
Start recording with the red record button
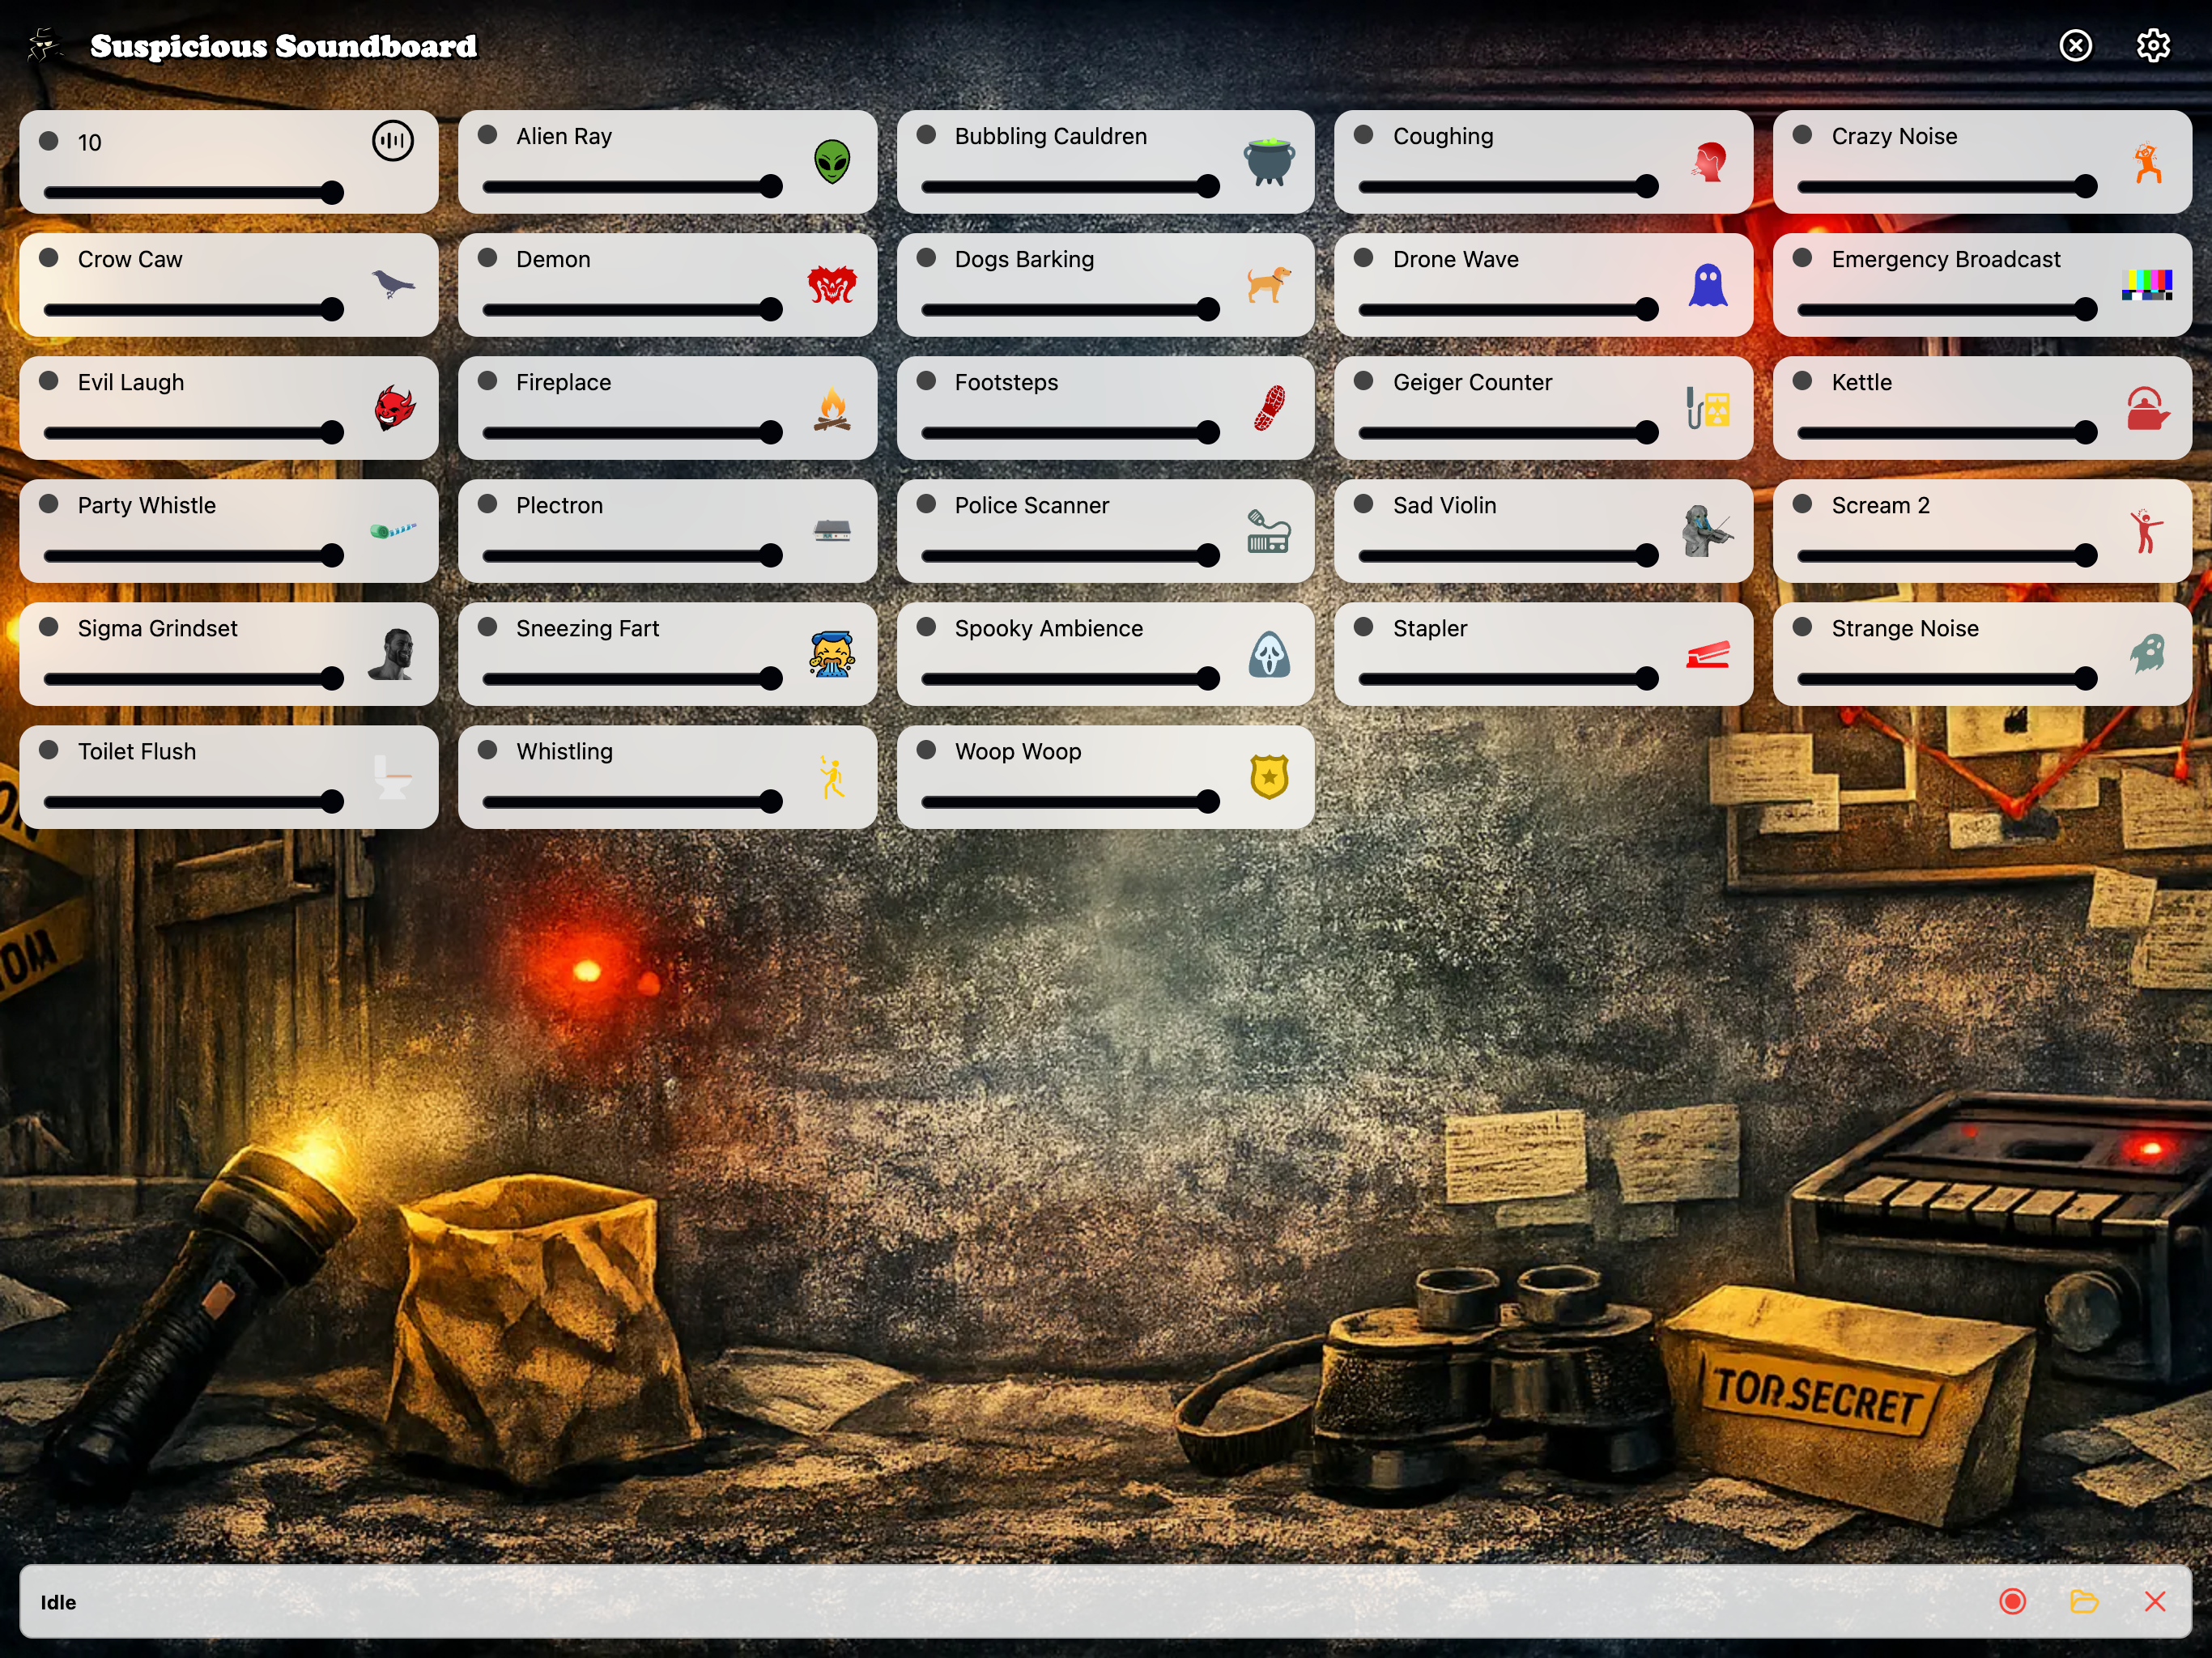tap(2013, 1601)
